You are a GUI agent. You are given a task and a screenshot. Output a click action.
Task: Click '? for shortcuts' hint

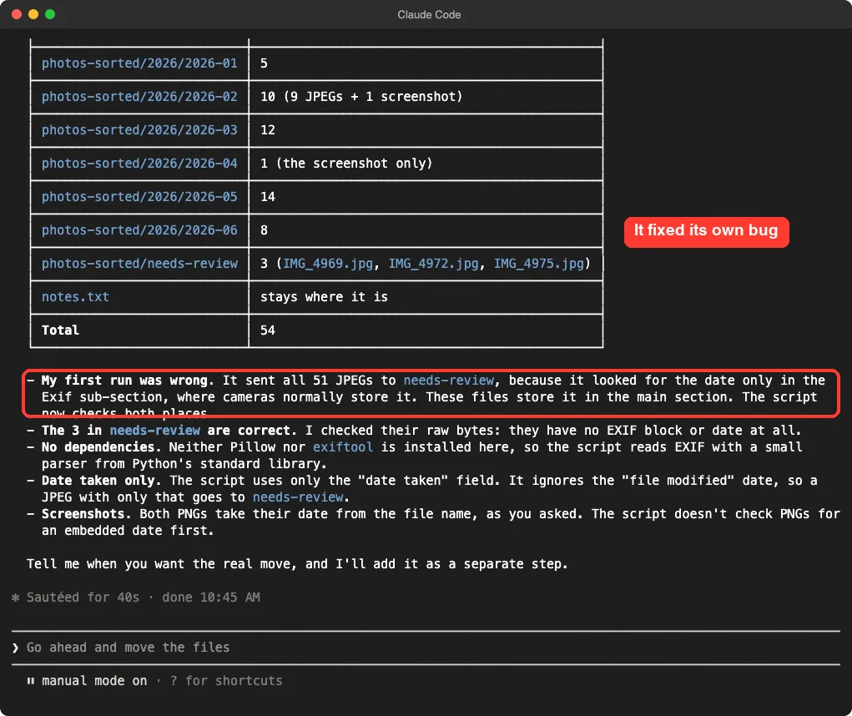point(226,681)
